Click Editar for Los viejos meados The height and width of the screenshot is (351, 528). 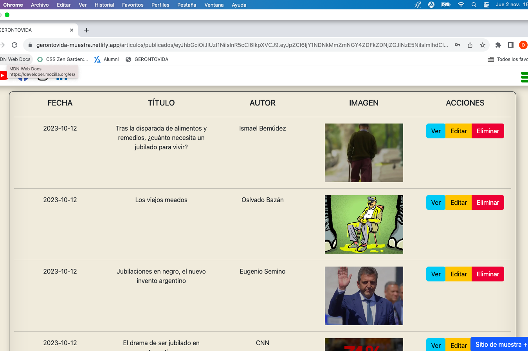pos(459,202)
